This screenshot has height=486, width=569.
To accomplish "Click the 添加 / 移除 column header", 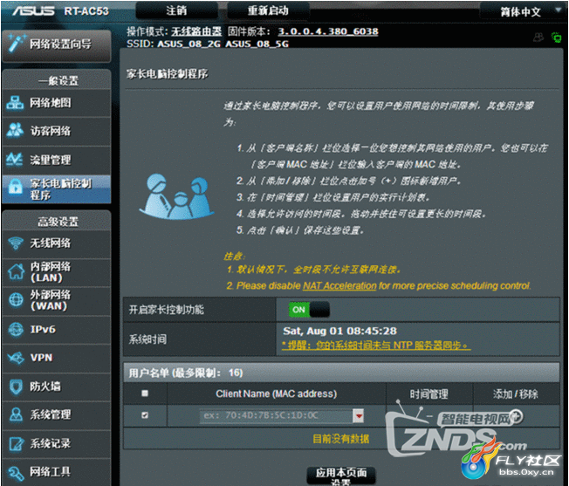I will click(516, 394).
